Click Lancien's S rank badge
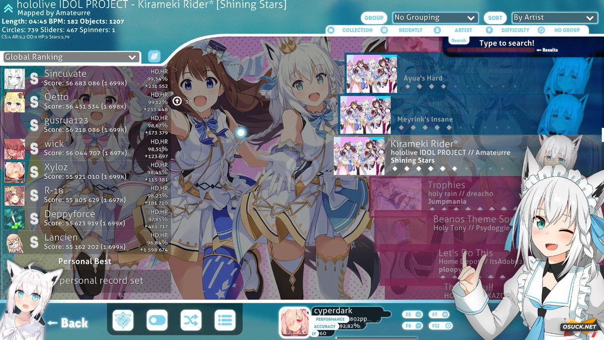This screenshot has height=340, width=604. pos(34,242)
